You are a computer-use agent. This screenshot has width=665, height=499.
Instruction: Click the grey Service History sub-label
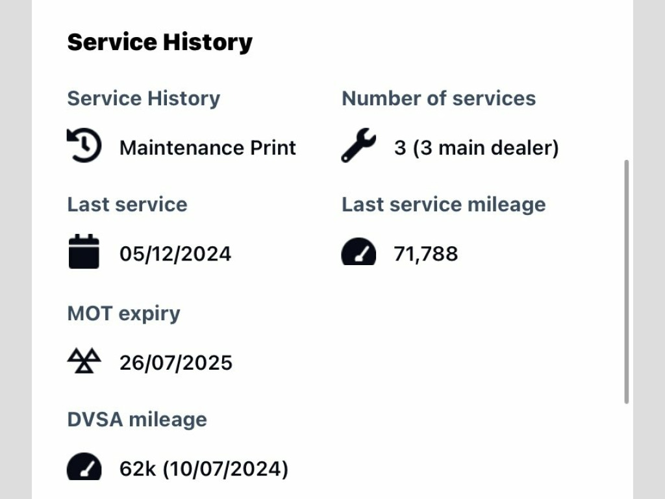pyautogui.click(x=144, y=99)
